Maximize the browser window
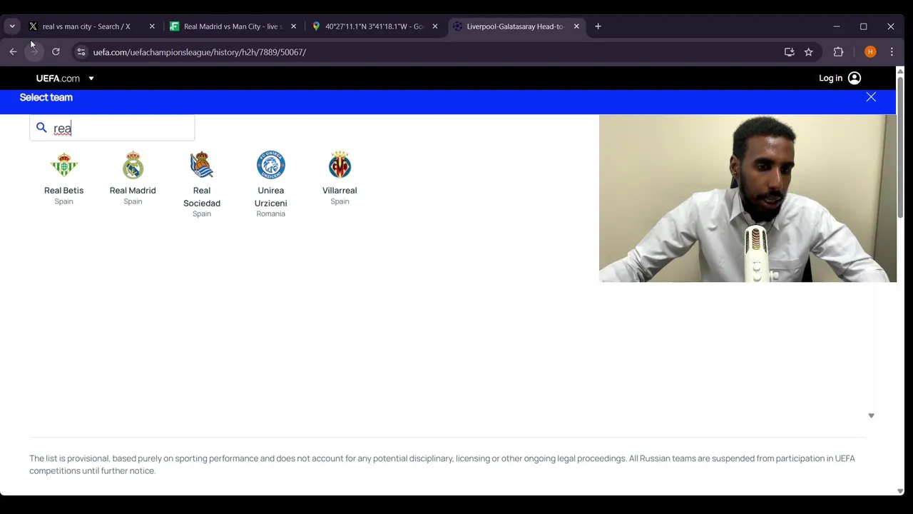Image resolution: width=913 pixels, height=514 pixels. pos(863,26)
